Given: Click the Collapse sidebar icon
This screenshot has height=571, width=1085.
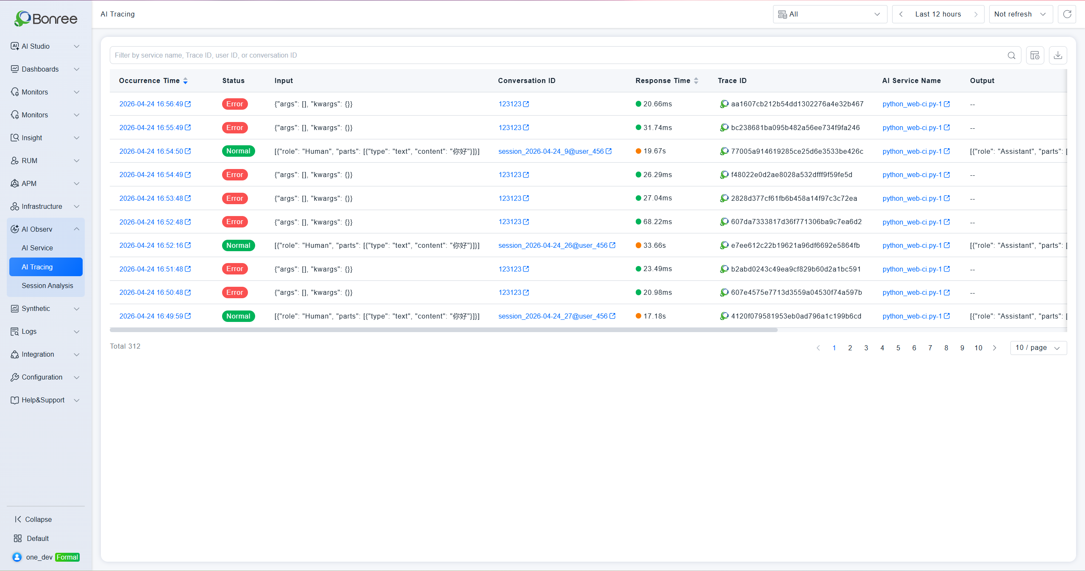Looking at the screenshot, I should point(18,519).
